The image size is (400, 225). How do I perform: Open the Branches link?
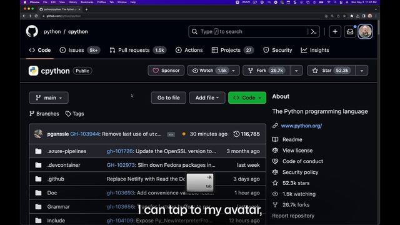pos(44,114)
